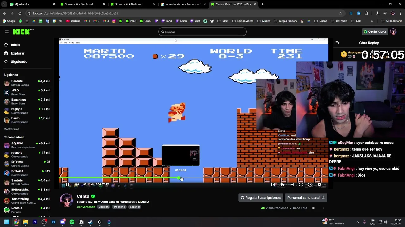Open zEkO Brawl Stars channel
The height and width of the screenshot is (227, 405).
tap(27, 92)
